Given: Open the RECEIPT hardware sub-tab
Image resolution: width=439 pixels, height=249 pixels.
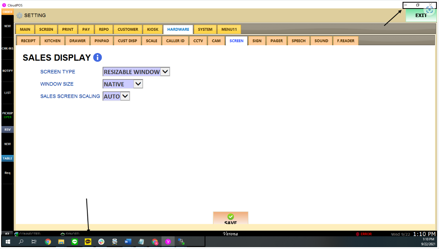Looking at the screenshot, I should [x=28, y=41].
